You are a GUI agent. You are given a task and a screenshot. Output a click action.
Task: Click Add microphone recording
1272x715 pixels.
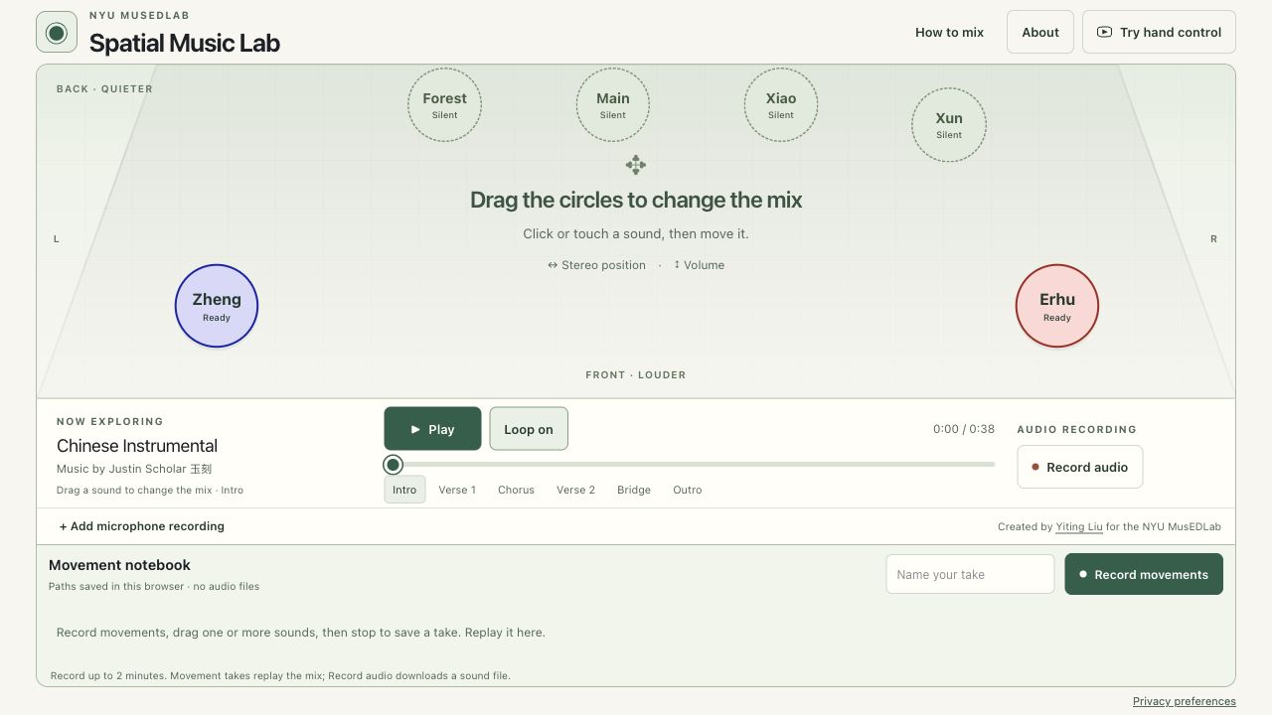(x=142, y=526)
